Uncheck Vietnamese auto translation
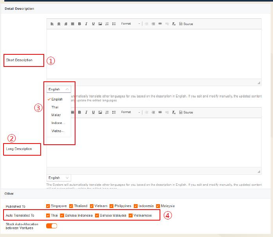This screenshot has height=237, width=273. pos(131,215)
